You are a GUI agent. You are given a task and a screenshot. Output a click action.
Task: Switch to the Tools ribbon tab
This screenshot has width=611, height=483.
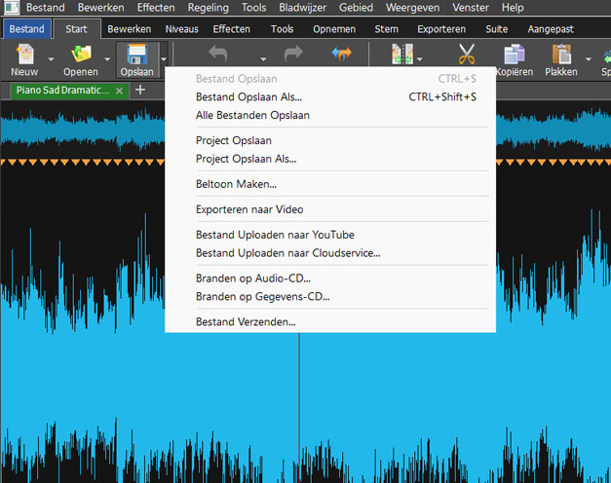(282, 29)
